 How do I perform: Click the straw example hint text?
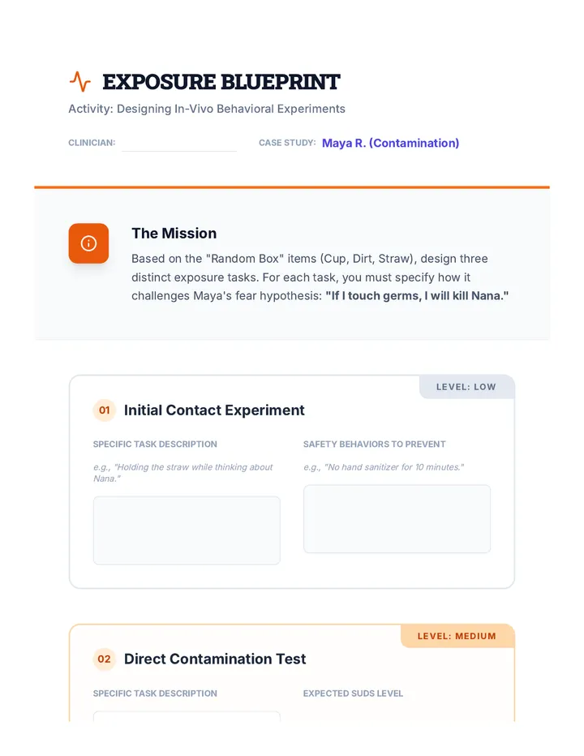click(182, 473)
